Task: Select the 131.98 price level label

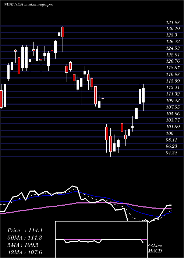Action: tap(173, 23)
